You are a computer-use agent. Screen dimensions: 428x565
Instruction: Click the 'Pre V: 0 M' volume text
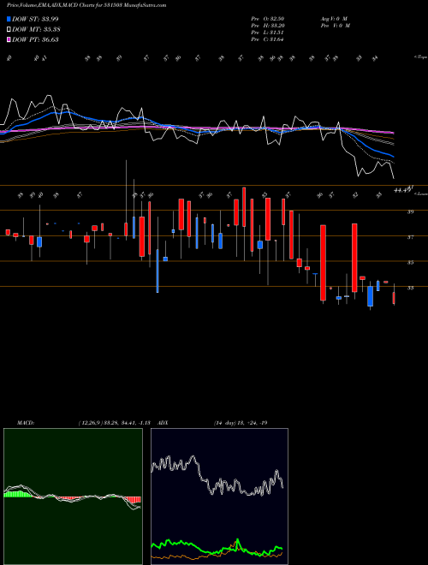click(x=335, y=26)
